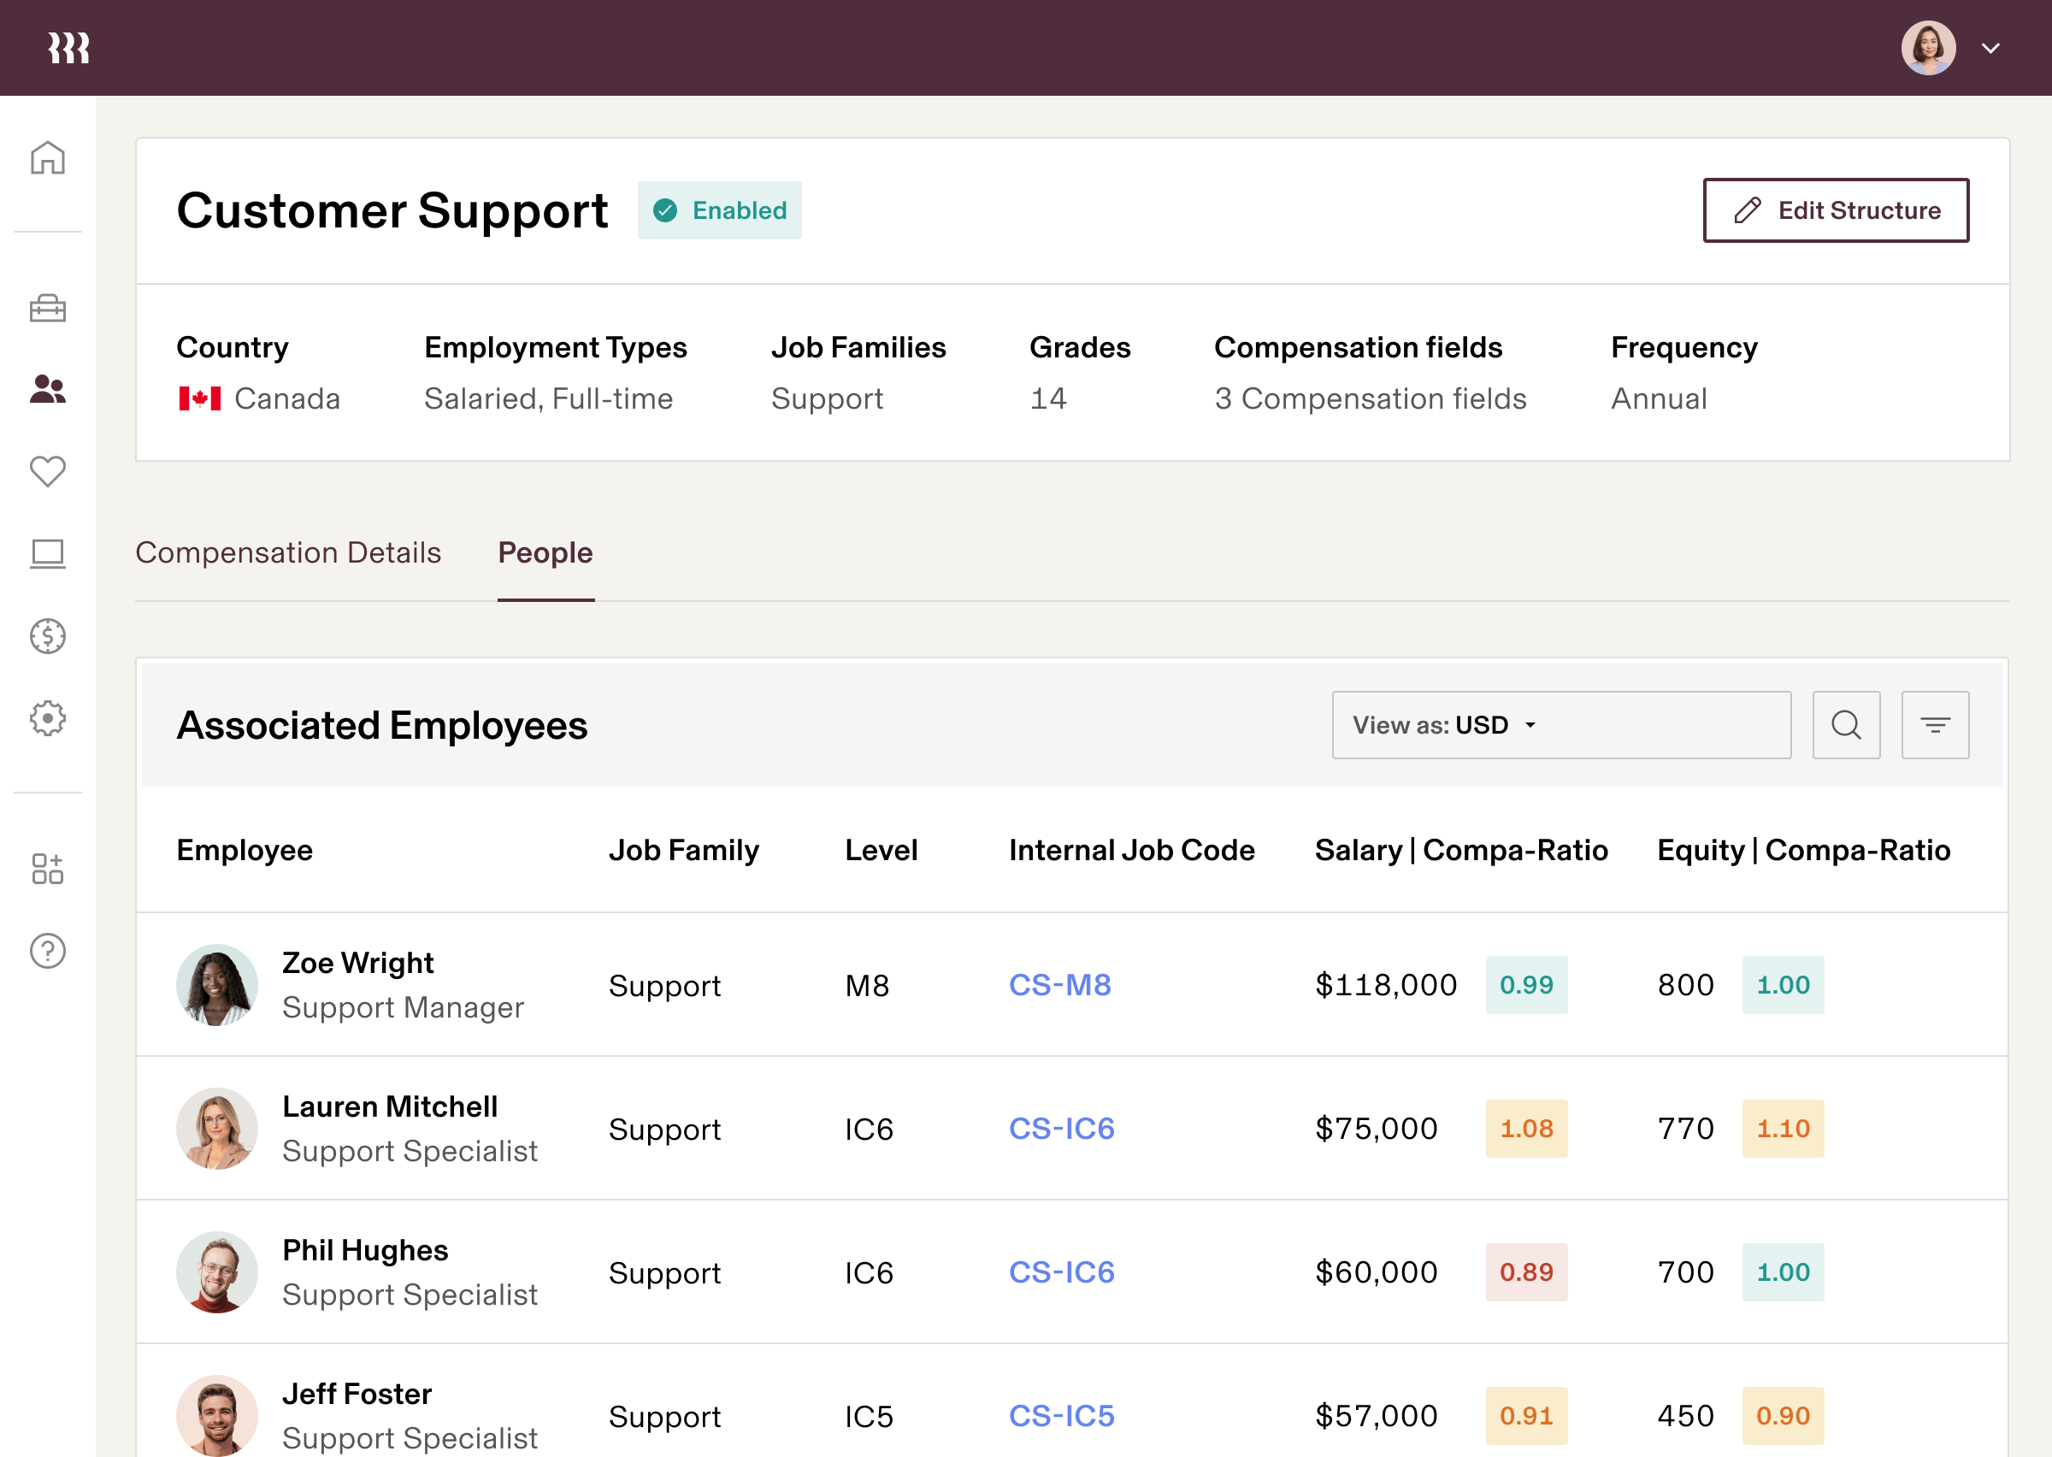Open the Help question mark icon
The width and height of the screenshot is (2052, 1457).
point(47,951)
